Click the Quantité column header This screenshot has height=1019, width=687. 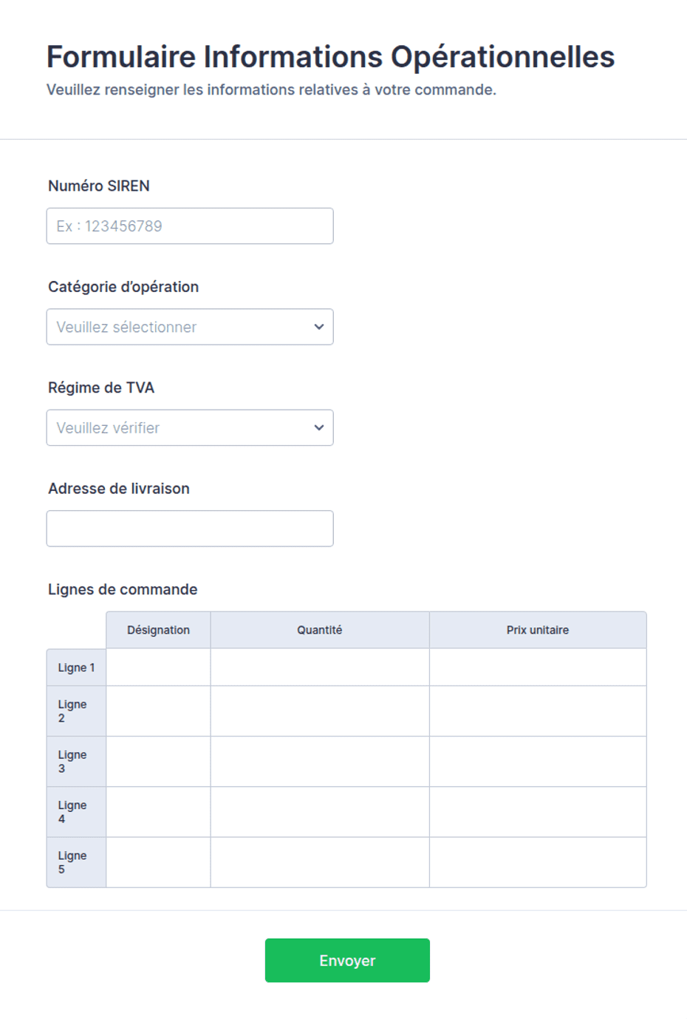click(320, 630)
